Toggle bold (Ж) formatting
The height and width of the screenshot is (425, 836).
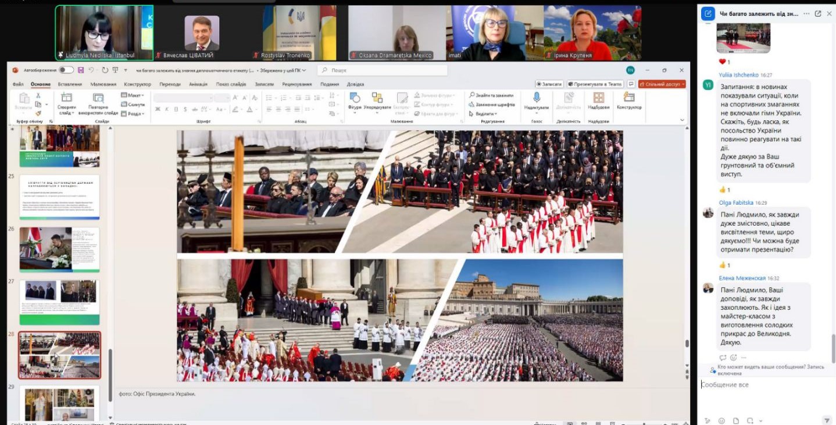[158, 109]
